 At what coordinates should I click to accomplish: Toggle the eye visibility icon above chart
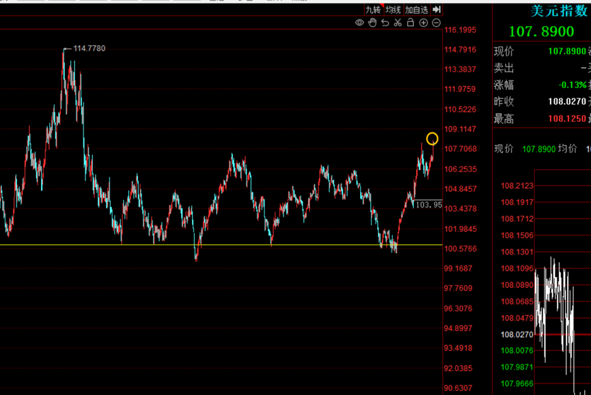(x=359, y=23)
